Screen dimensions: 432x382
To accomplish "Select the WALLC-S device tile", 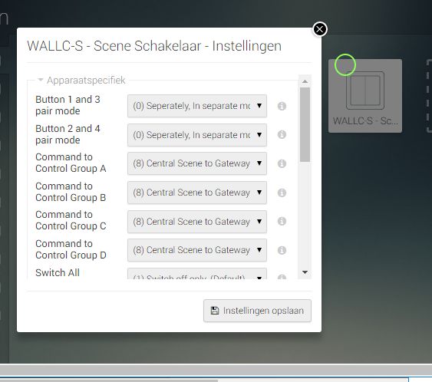I will (365, 96).
